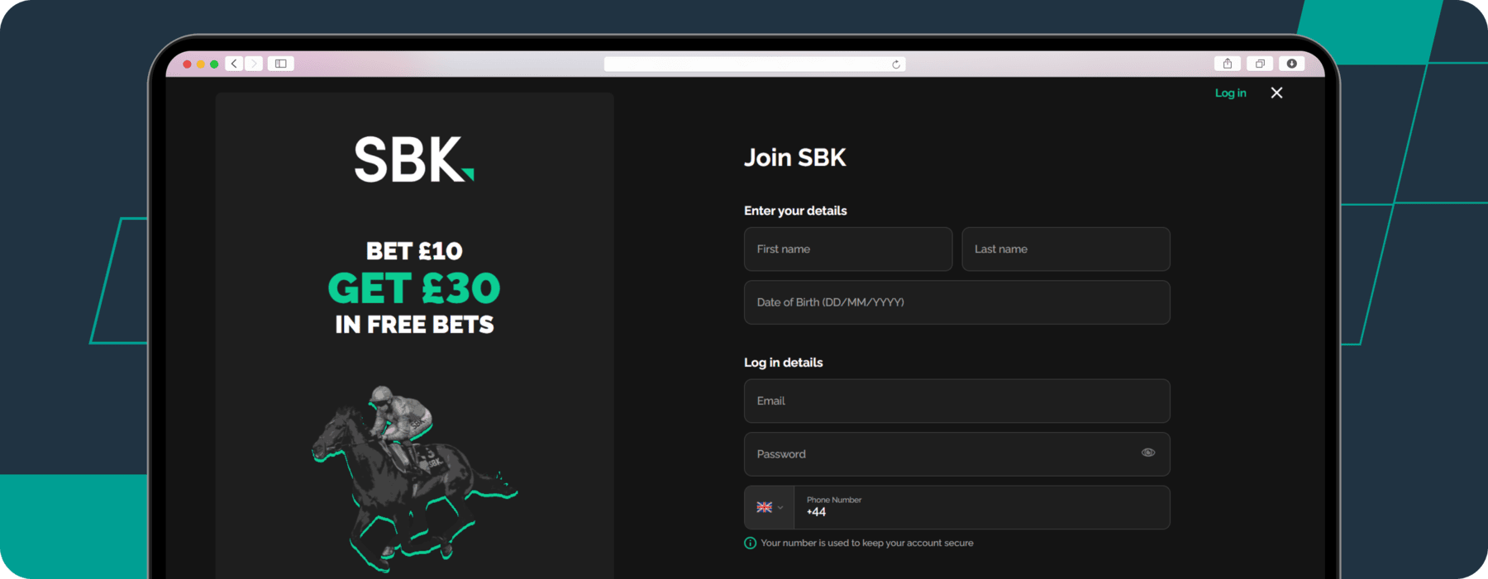Click the browser back arrow button
Image resolution: width=1488 pixels, height=579 pixels.
point(234,64)
